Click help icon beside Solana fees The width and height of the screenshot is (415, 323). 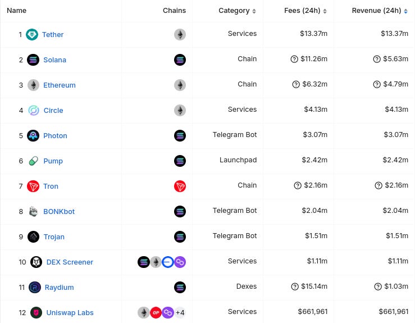294,59
